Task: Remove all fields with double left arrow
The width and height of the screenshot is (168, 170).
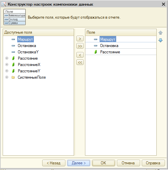Action: [80, 62]
